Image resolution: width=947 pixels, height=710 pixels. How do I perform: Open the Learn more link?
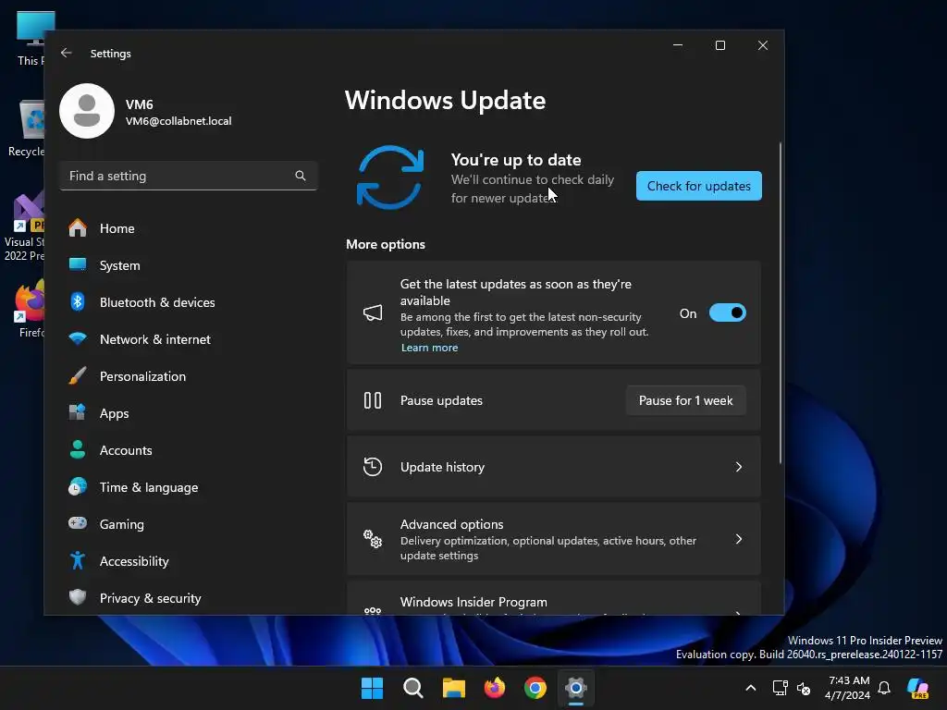click(x=429, y=348)
